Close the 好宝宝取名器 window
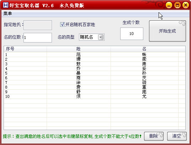Image resolution: width=191 pixels, height=145 pixels. [x=186, y=5]
